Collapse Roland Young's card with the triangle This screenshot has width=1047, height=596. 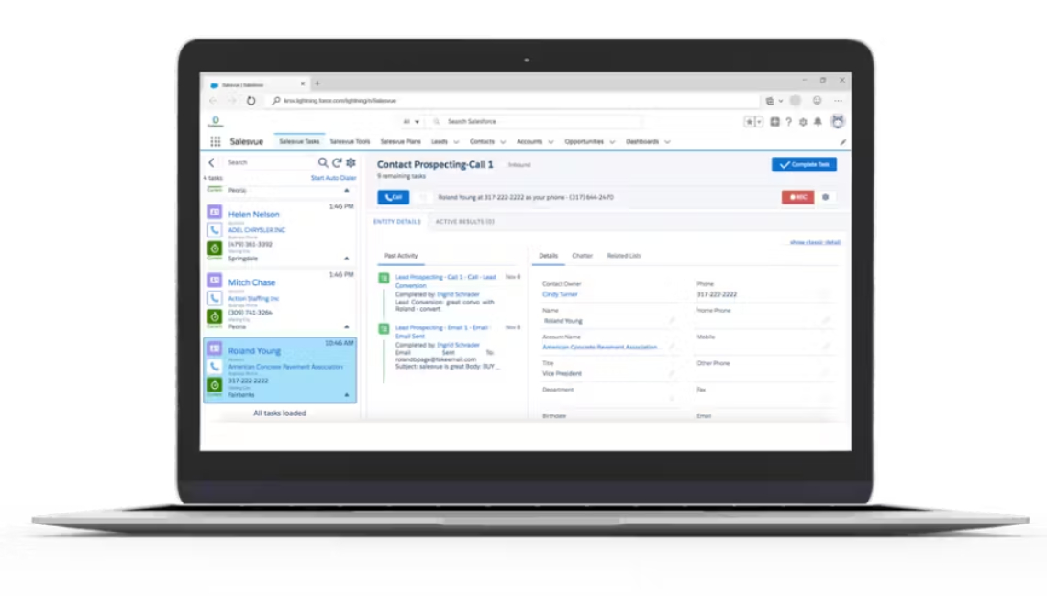(x=347, y=395)
